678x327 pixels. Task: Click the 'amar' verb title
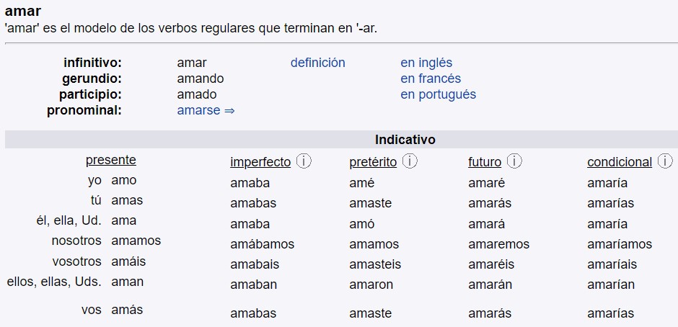[x=22, y=12]
